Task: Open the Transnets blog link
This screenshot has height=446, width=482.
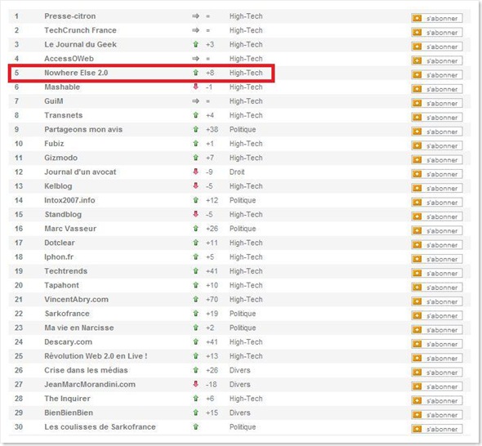Action: point(64,115)
